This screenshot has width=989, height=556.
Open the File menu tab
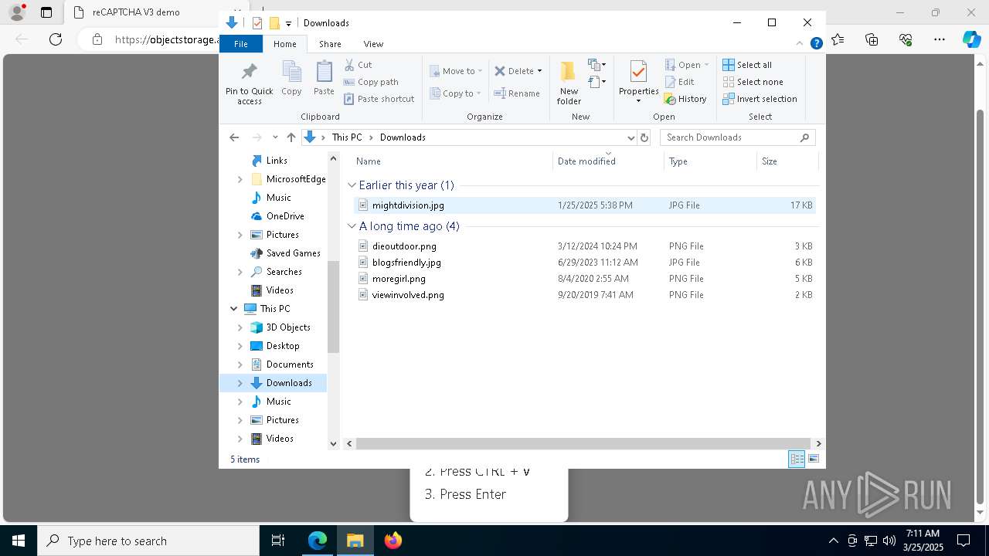click(241, 44)
